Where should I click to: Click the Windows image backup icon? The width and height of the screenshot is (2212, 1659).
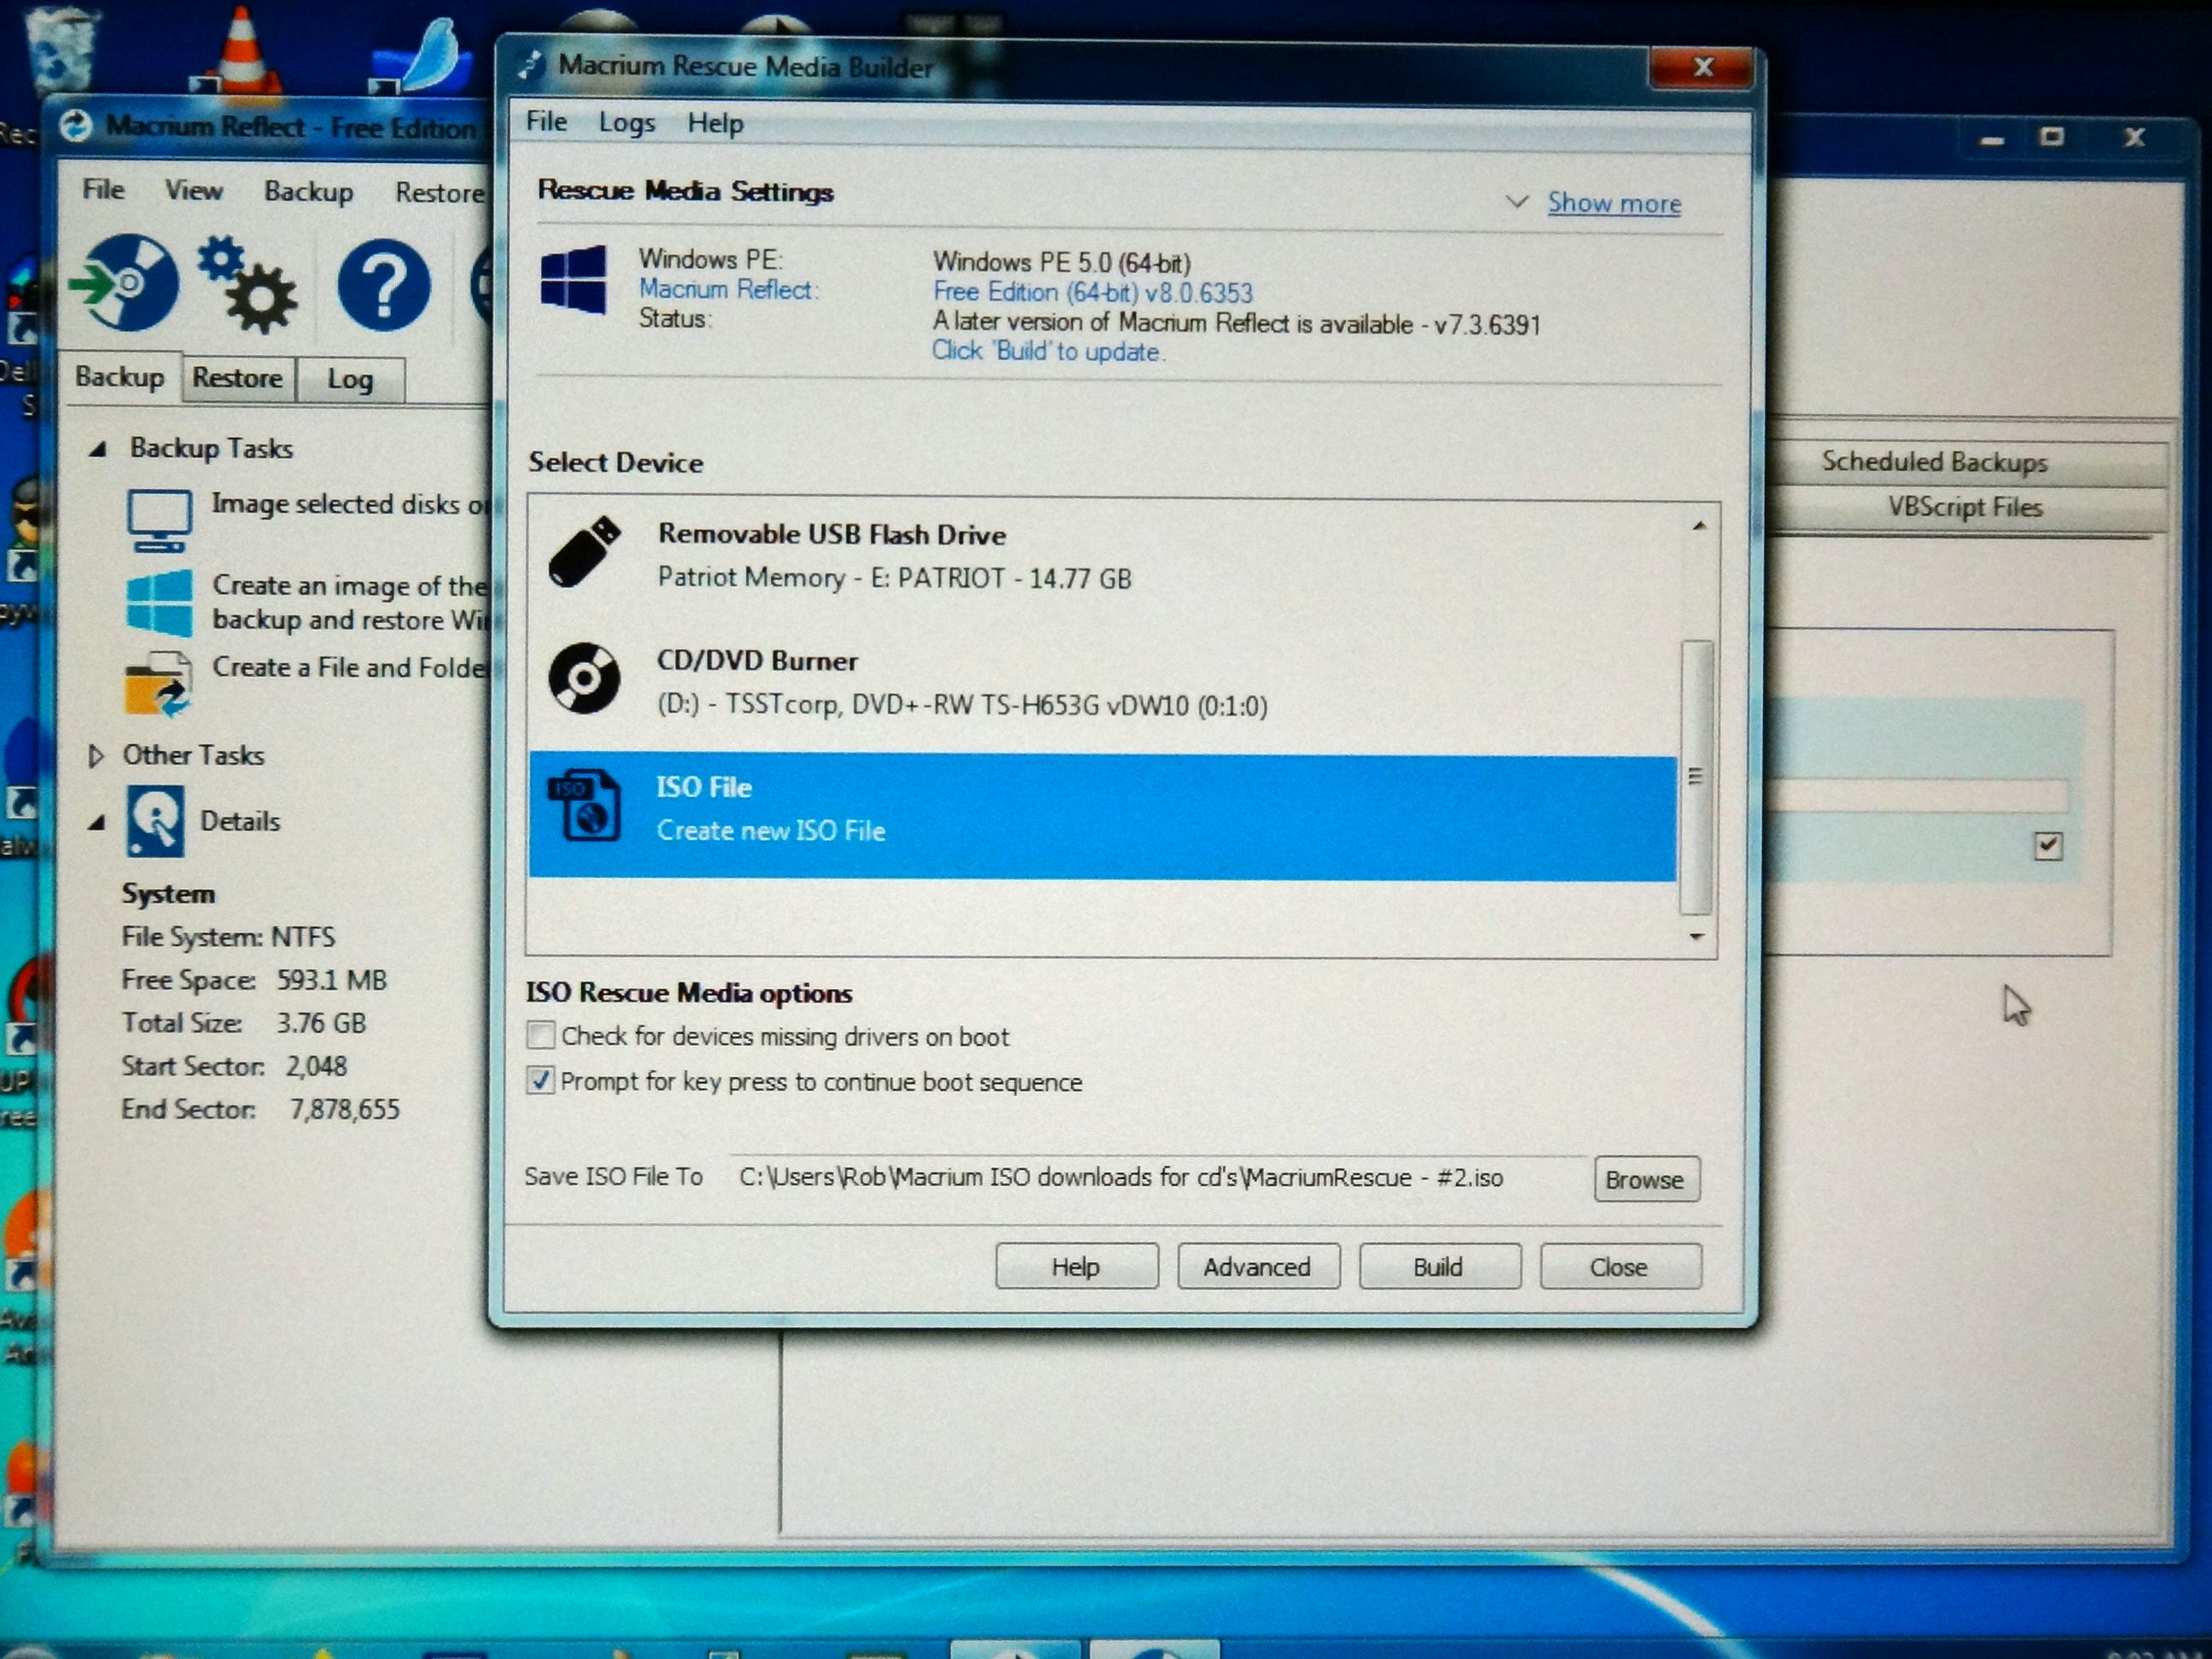coord(159,602)
